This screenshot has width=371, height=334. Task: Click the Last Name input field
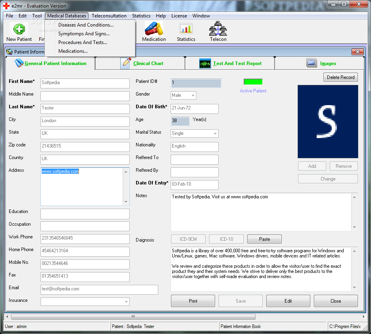coord(85,109)
